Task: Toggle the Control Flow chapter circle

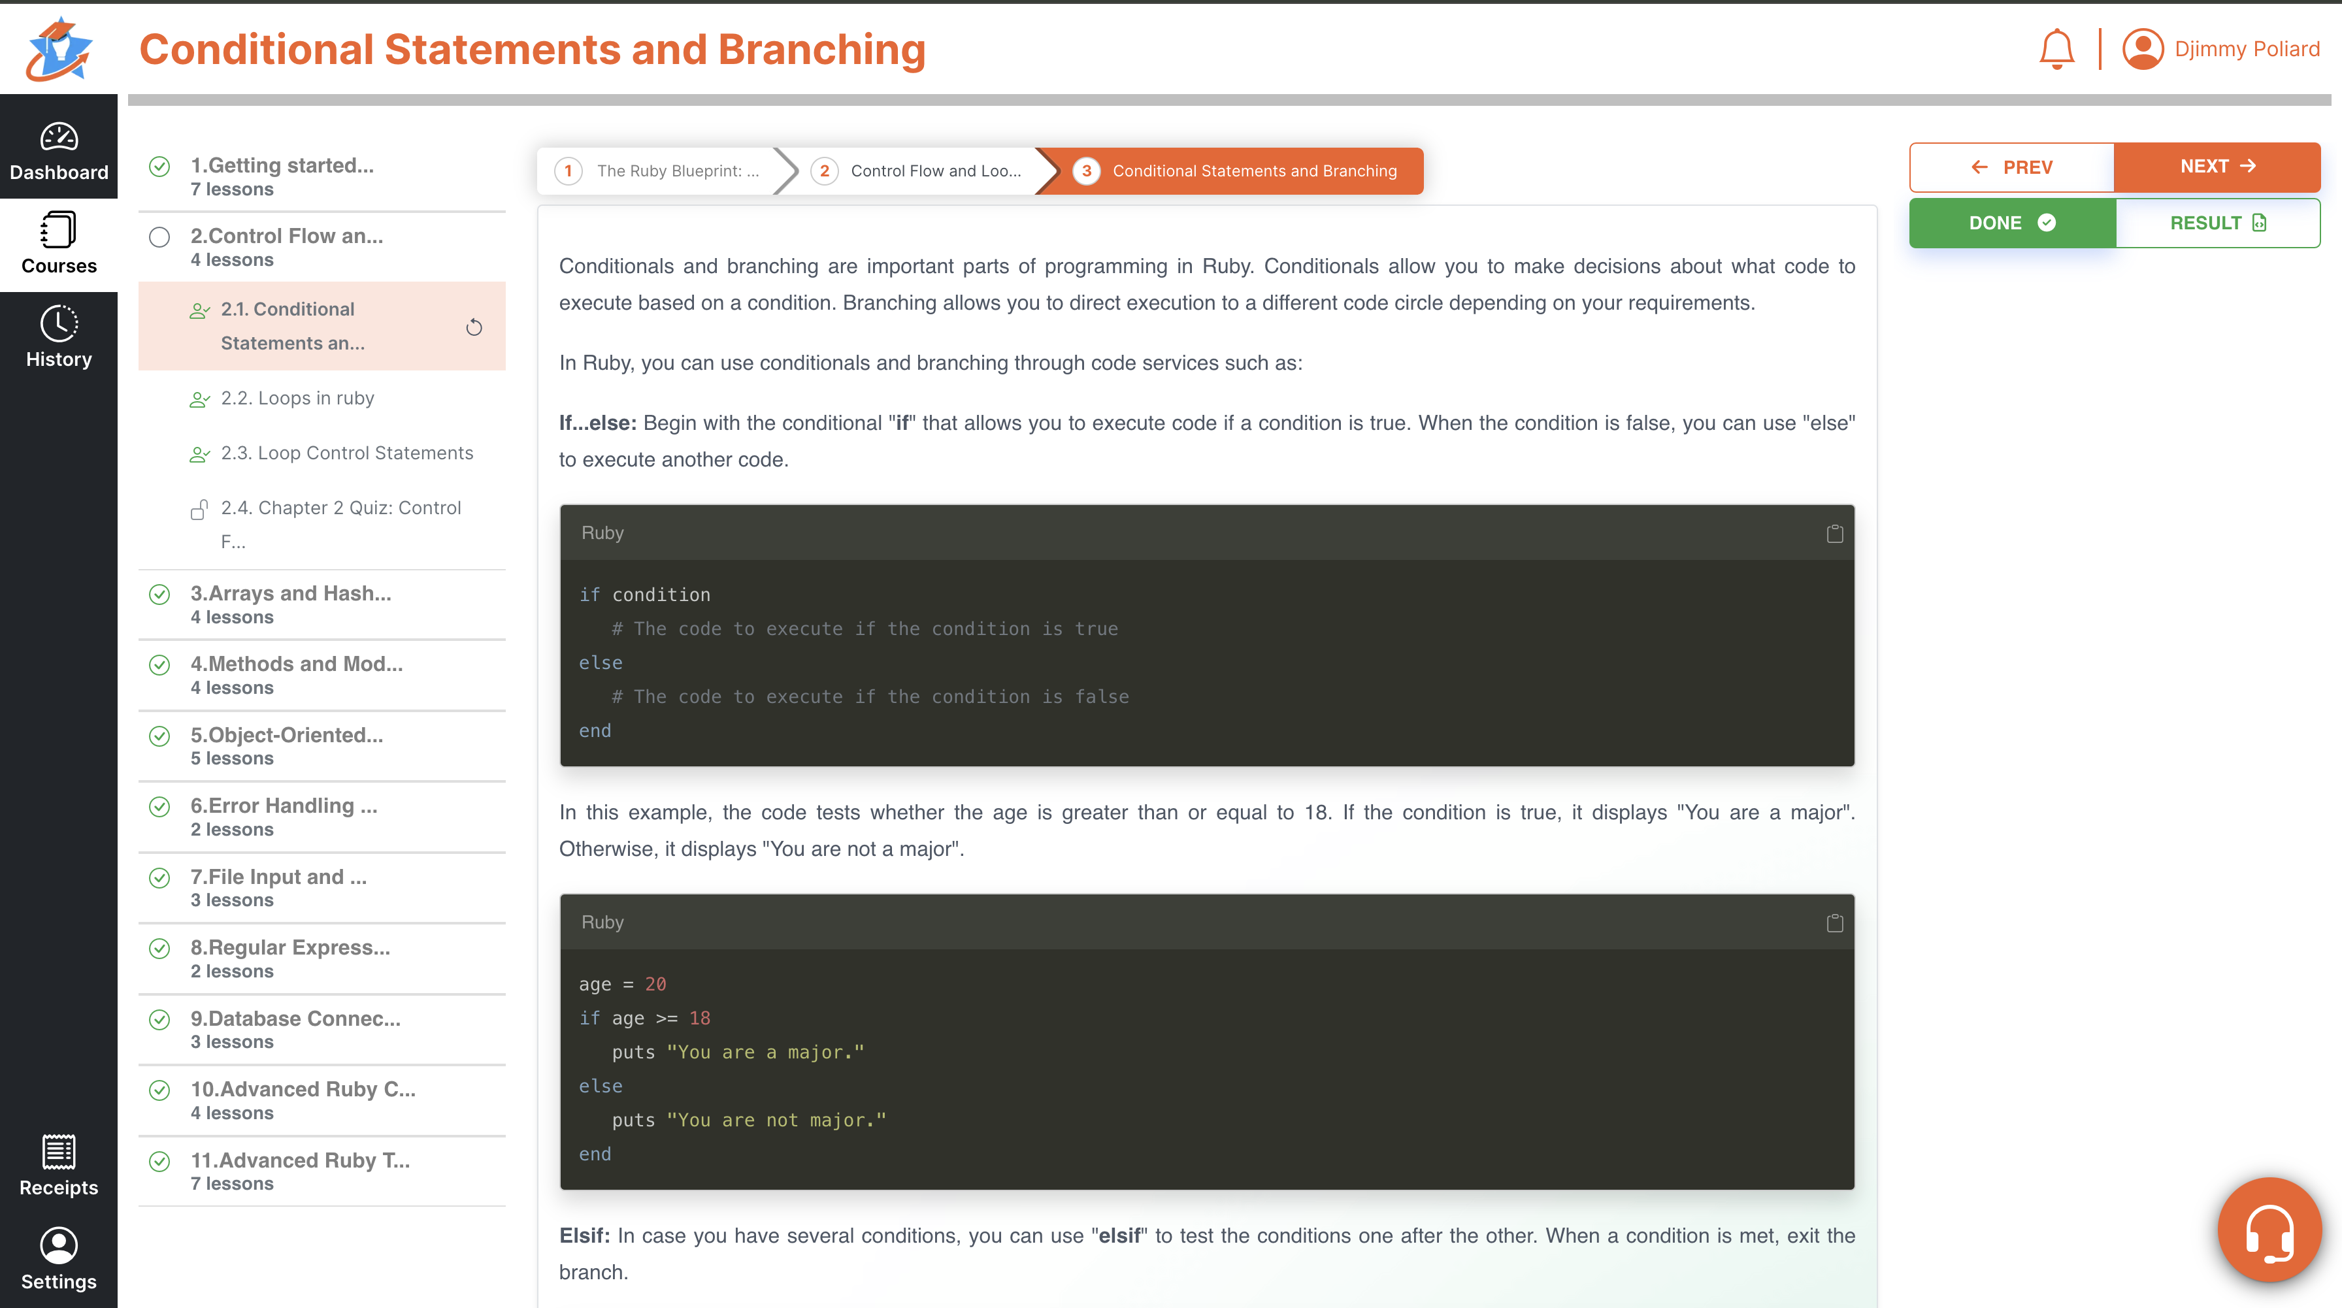Action: coord(159,237)
